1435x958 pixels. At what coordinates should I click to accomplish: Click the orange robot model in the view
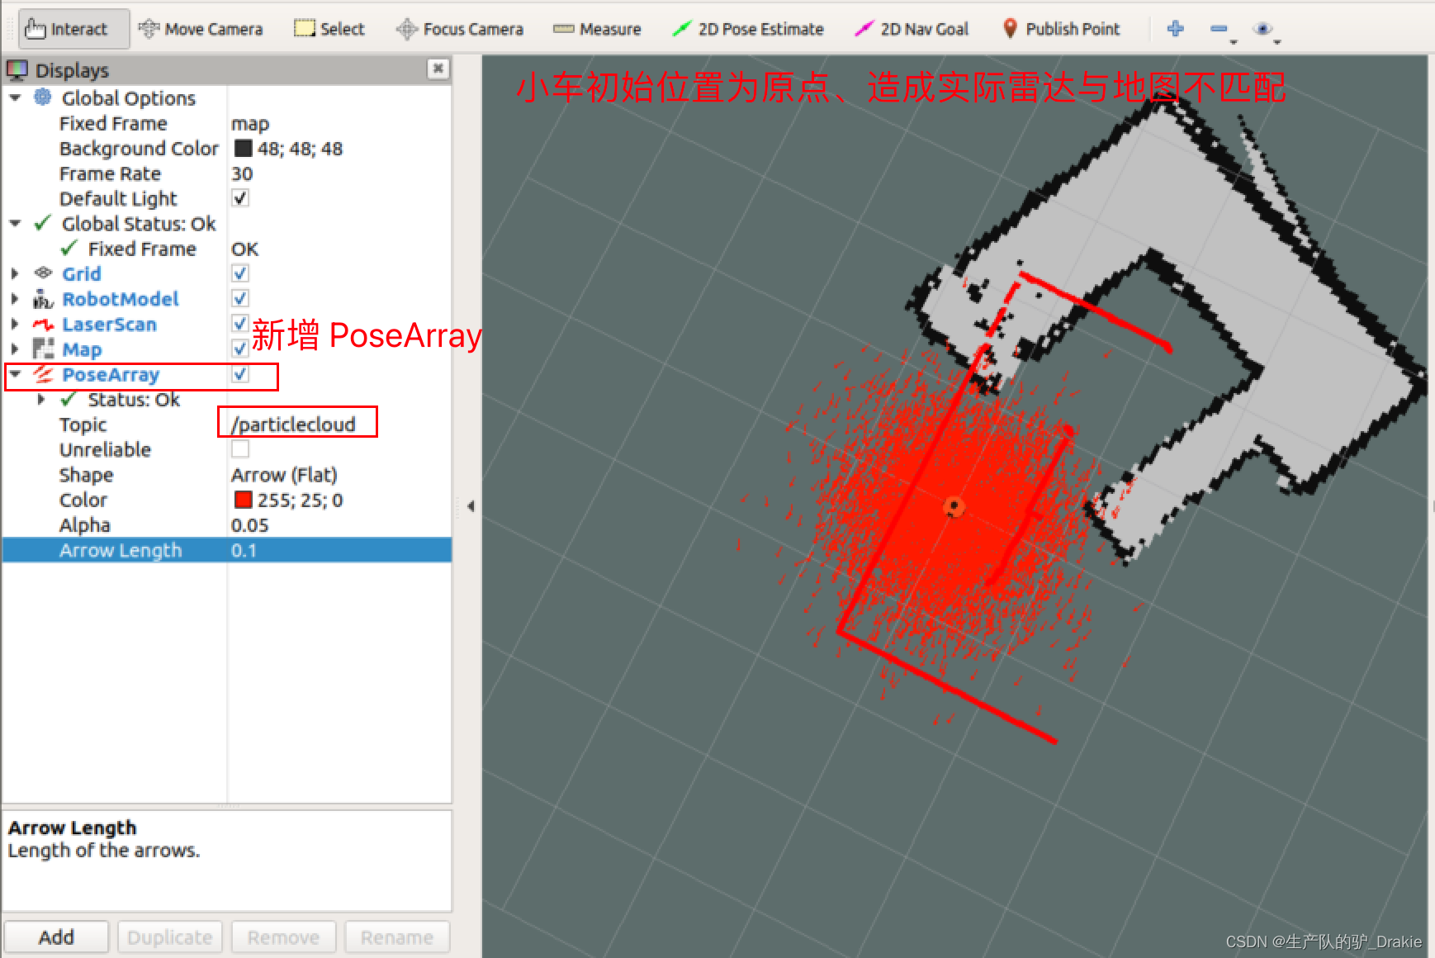click(x=954, y=506)
